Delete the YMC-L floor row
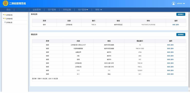Viewport: 190px width, 93px height. click(x=172, y=67)
